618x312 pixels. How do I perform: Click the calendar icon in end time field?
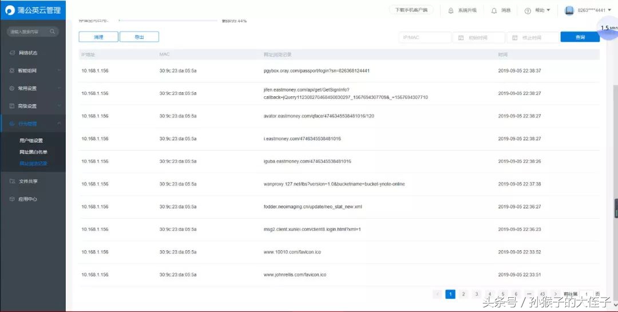pyautogui.click(x=515, y=37)
